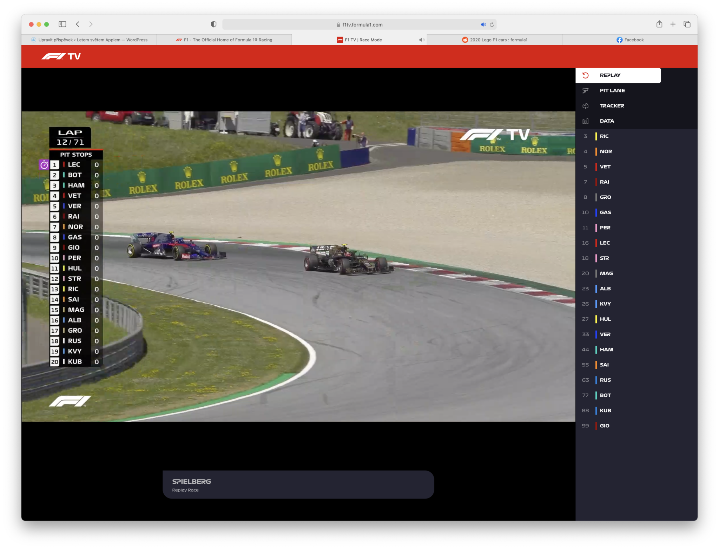Click the Share icon in the toolbar
Screen dimensions: 719x549
[659, 24]
